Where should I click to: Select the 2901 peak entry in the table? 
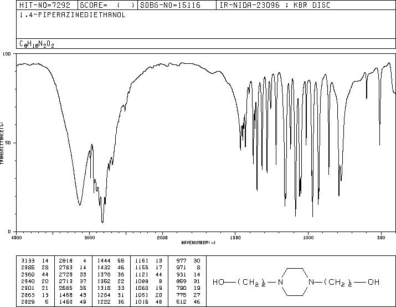coord(35,288)
